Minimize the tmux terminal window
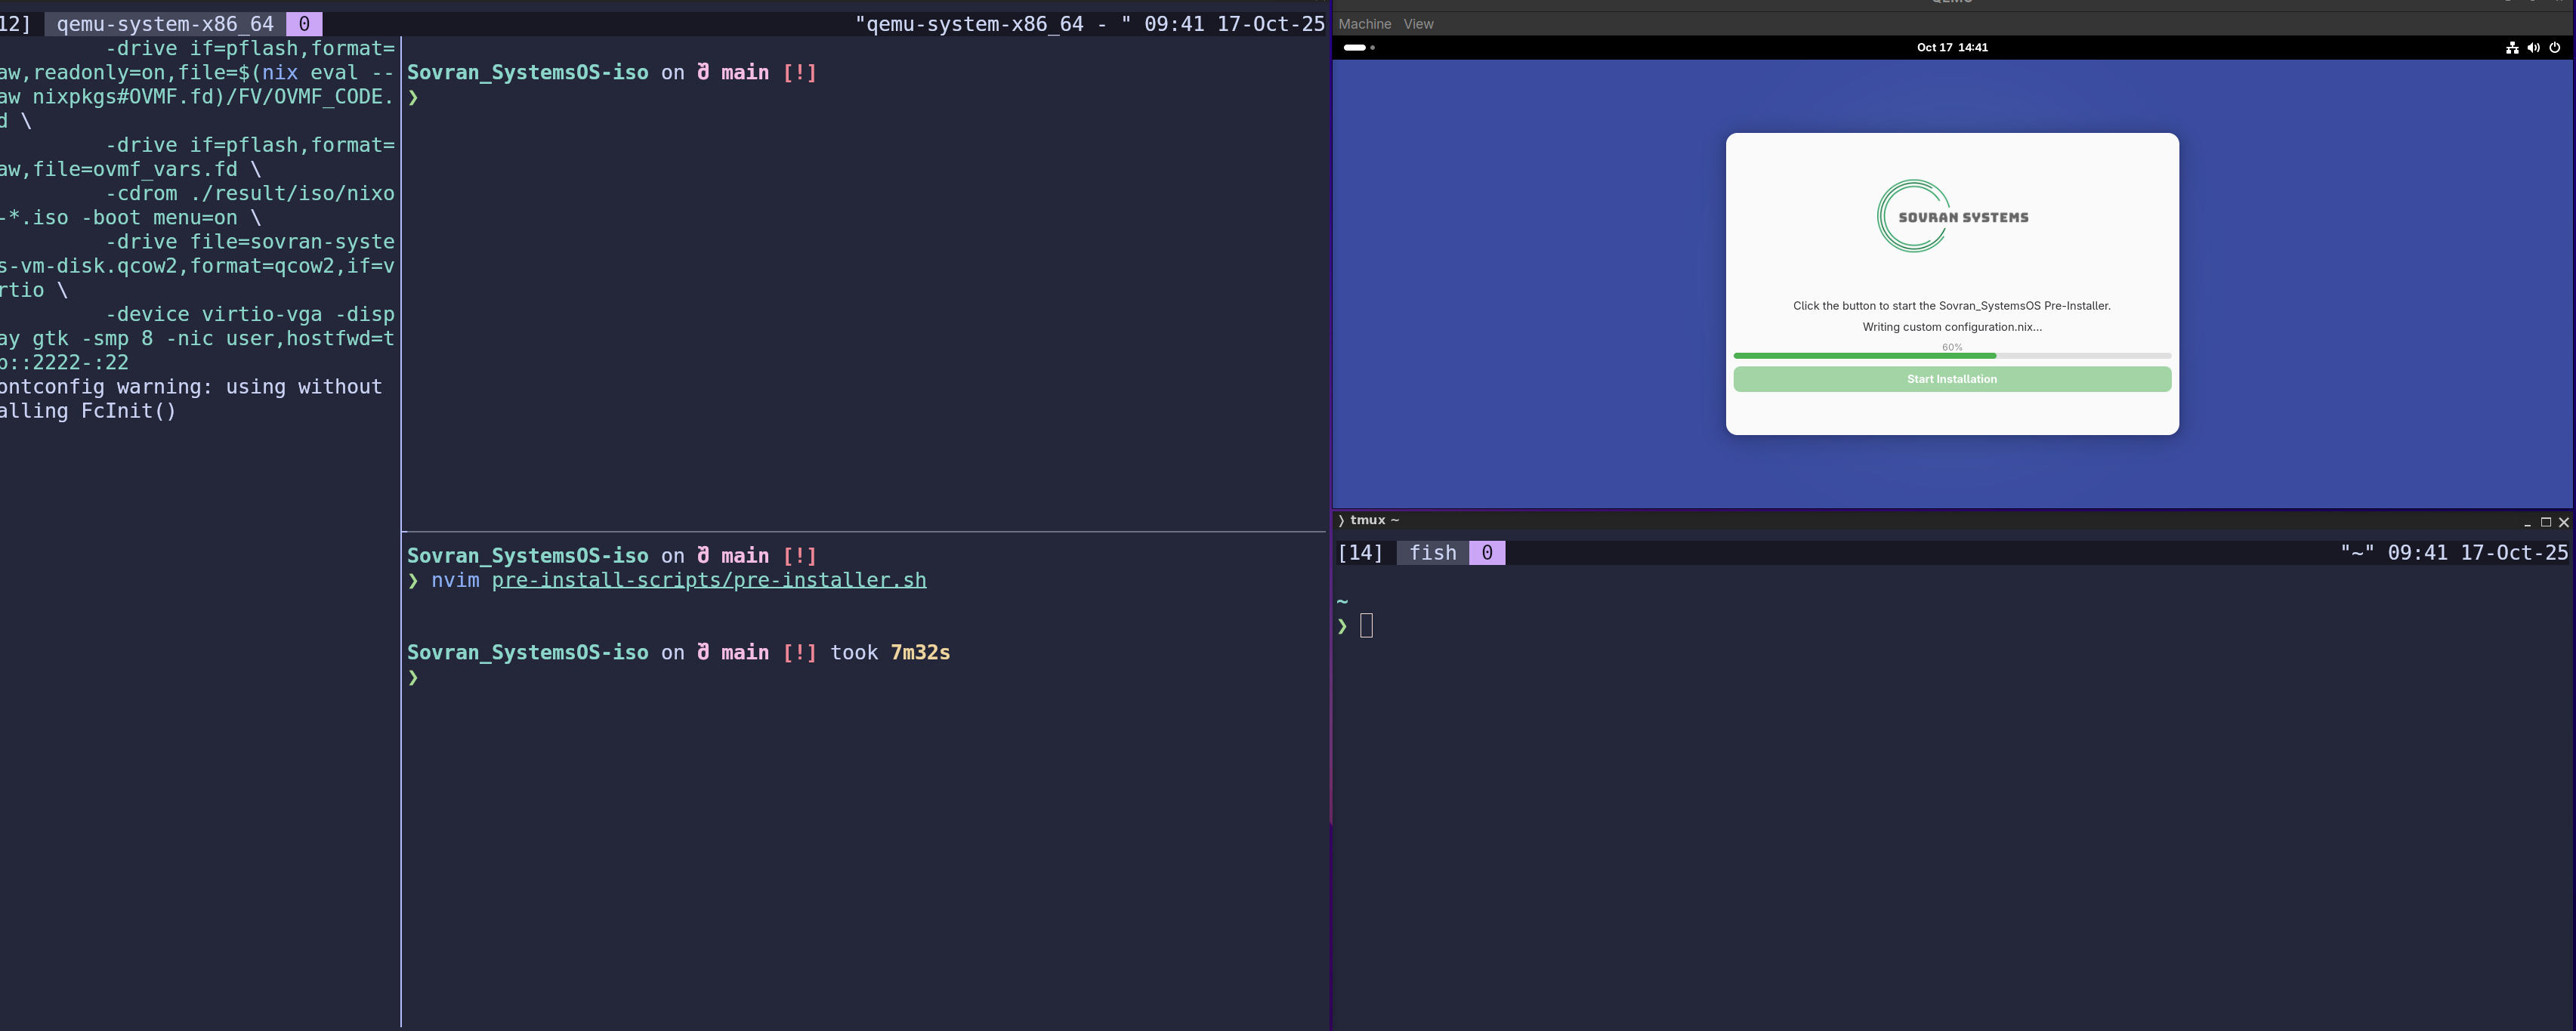The width and height of the screenshot is (2576, 1031). click(x=2527, y=522)
